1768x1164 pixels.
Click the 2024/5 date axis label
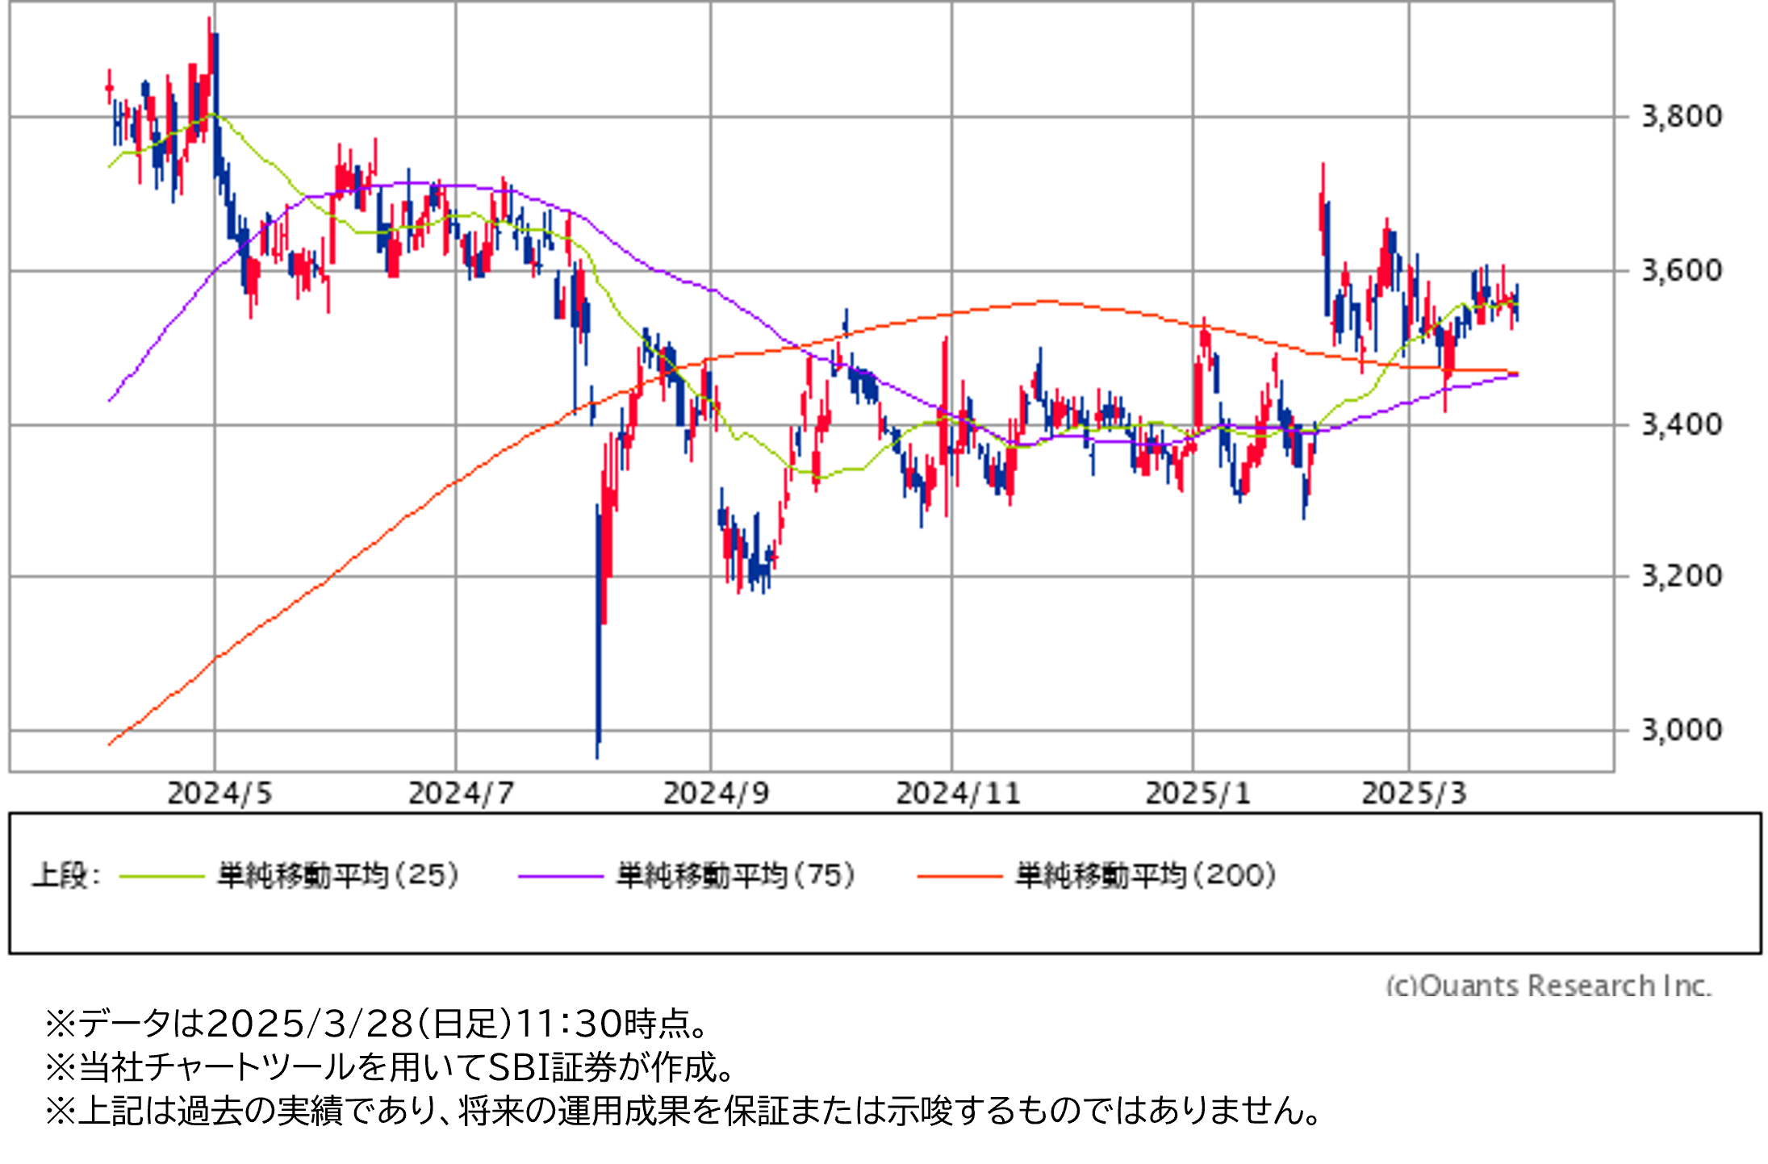[x=219, y=794]
